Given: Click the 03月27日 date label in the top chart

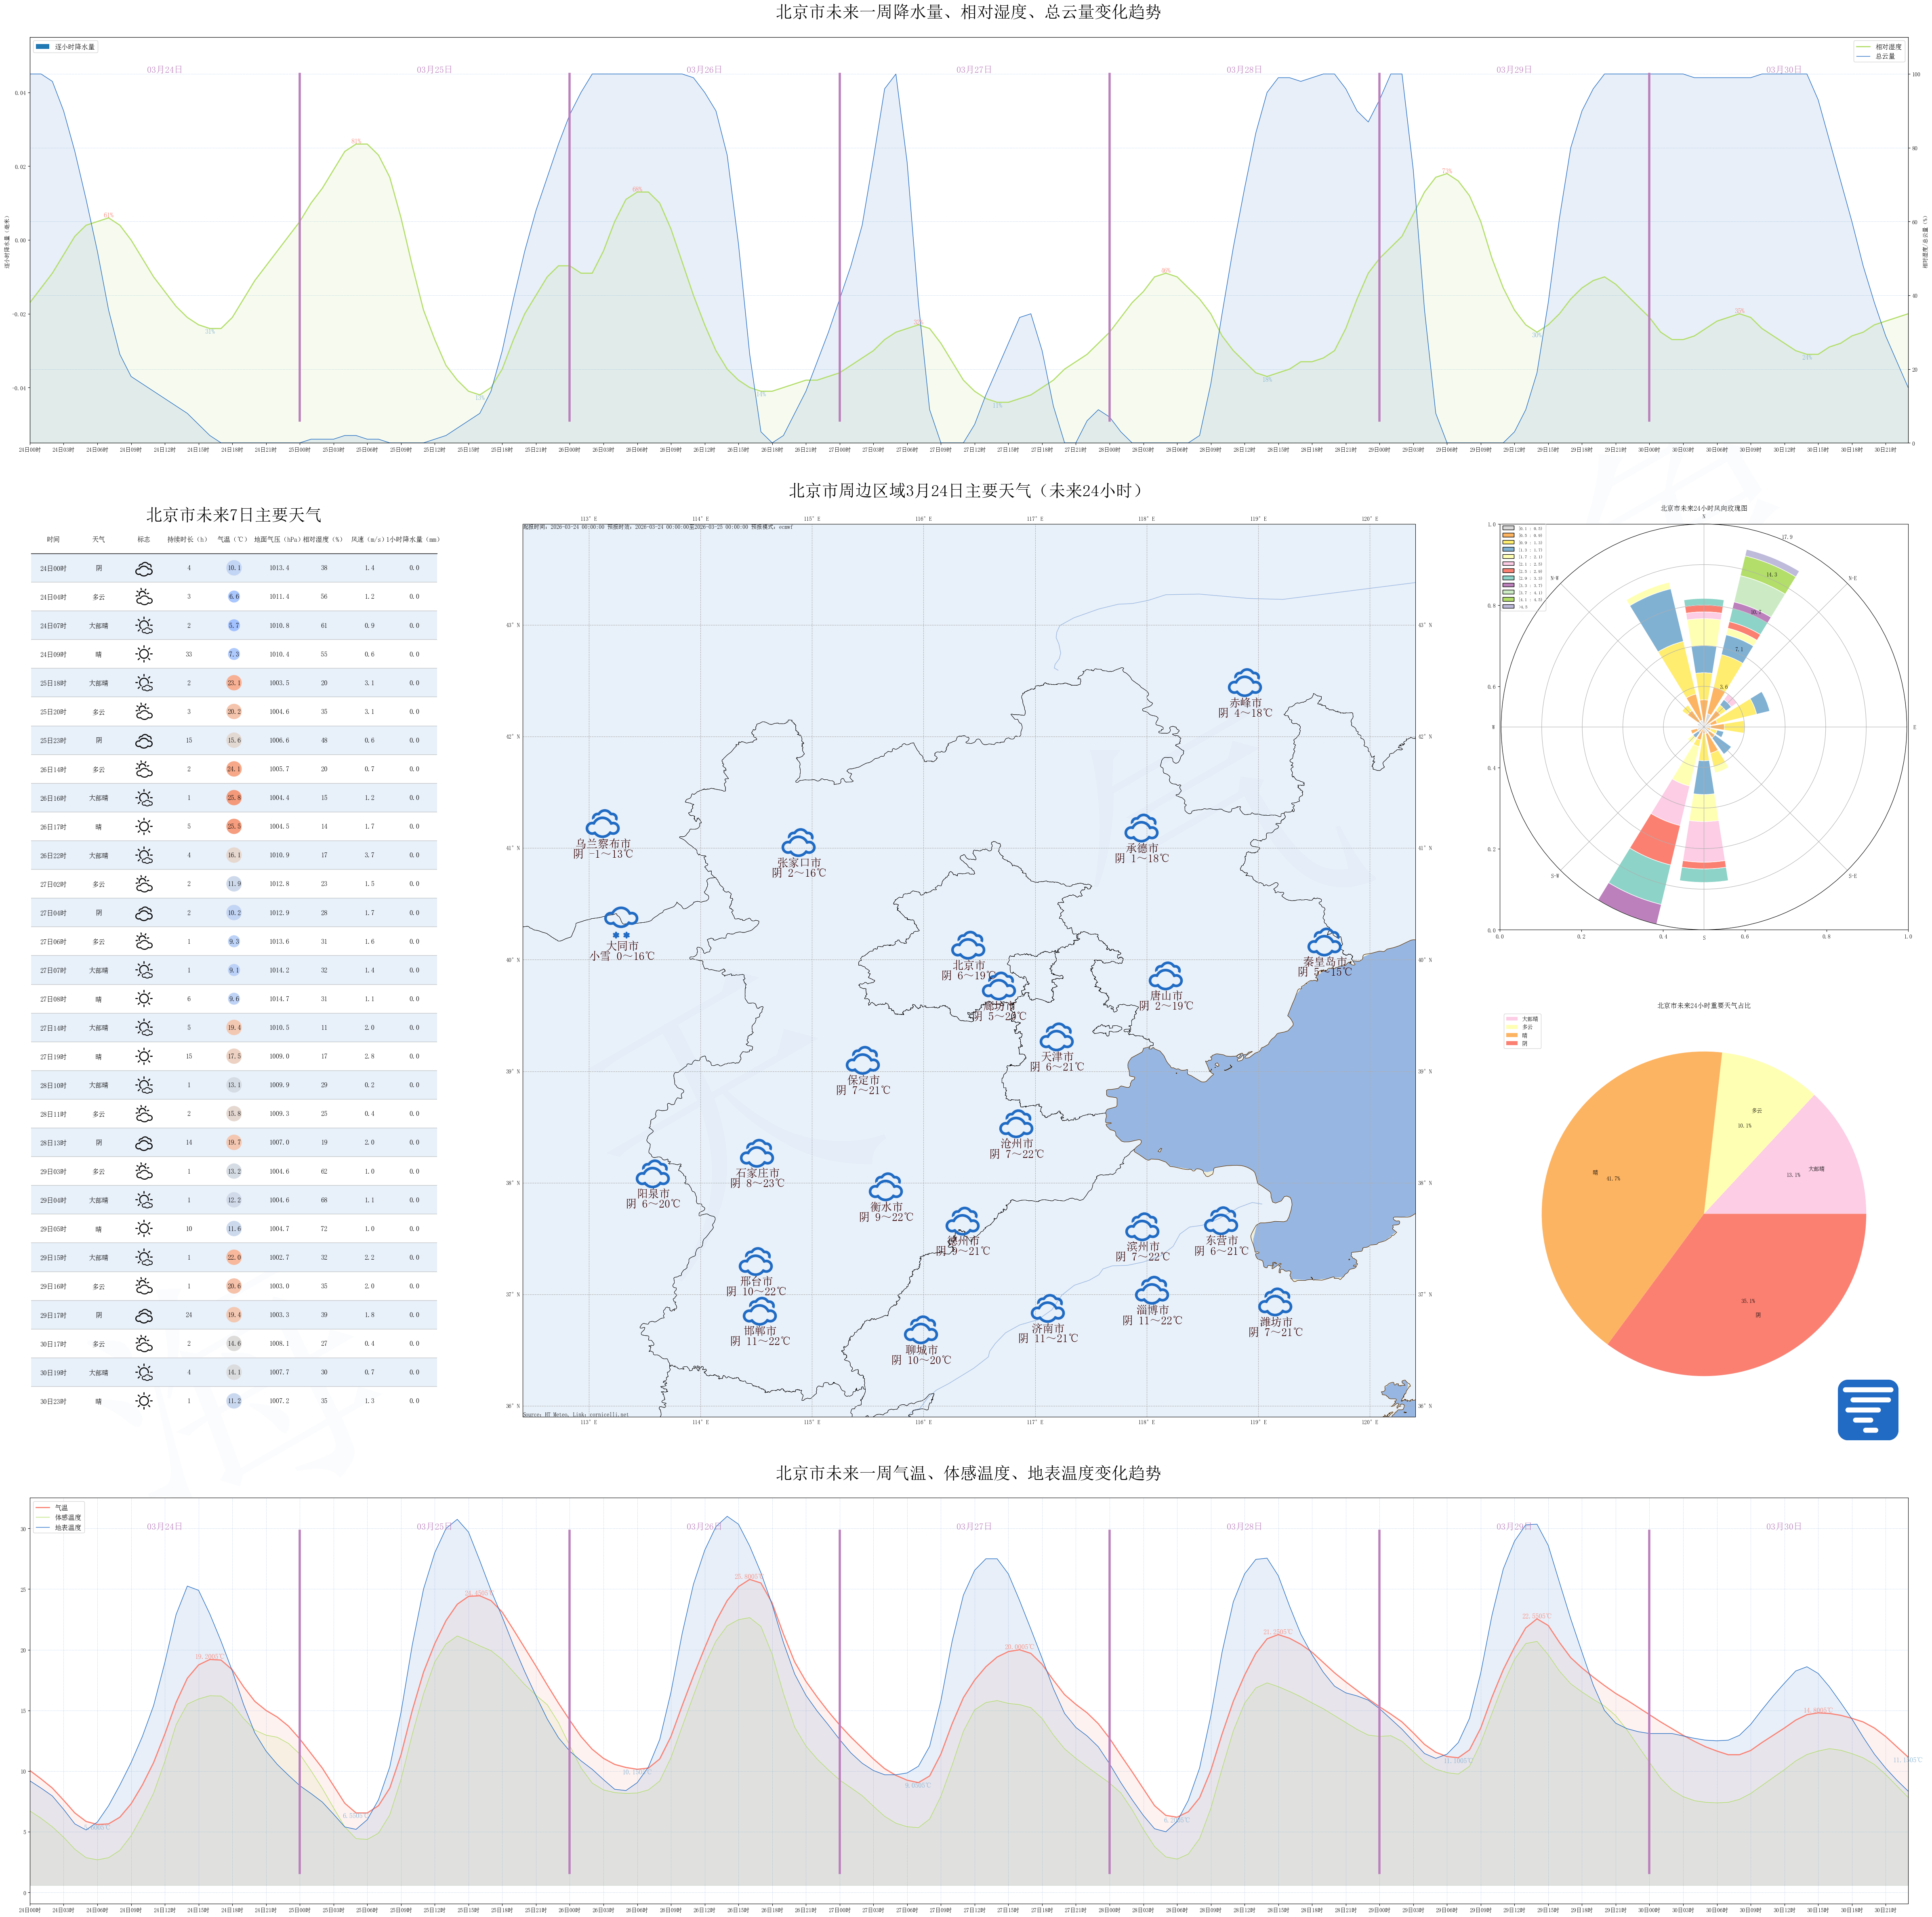Looking at the screenshot, I should coord(973,70).
